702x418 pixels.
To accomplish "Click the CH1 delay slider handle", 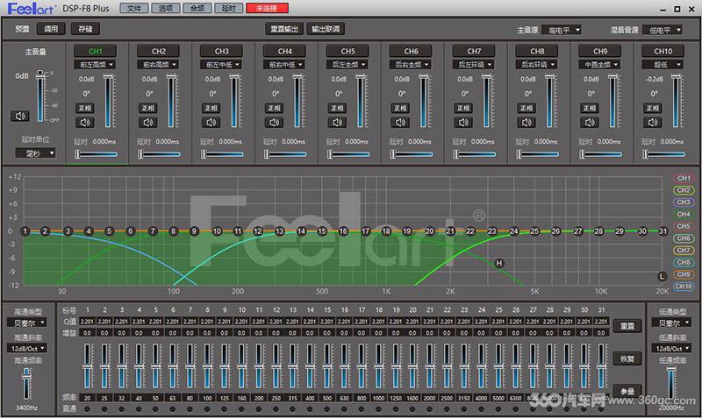I will click(77, 154).
